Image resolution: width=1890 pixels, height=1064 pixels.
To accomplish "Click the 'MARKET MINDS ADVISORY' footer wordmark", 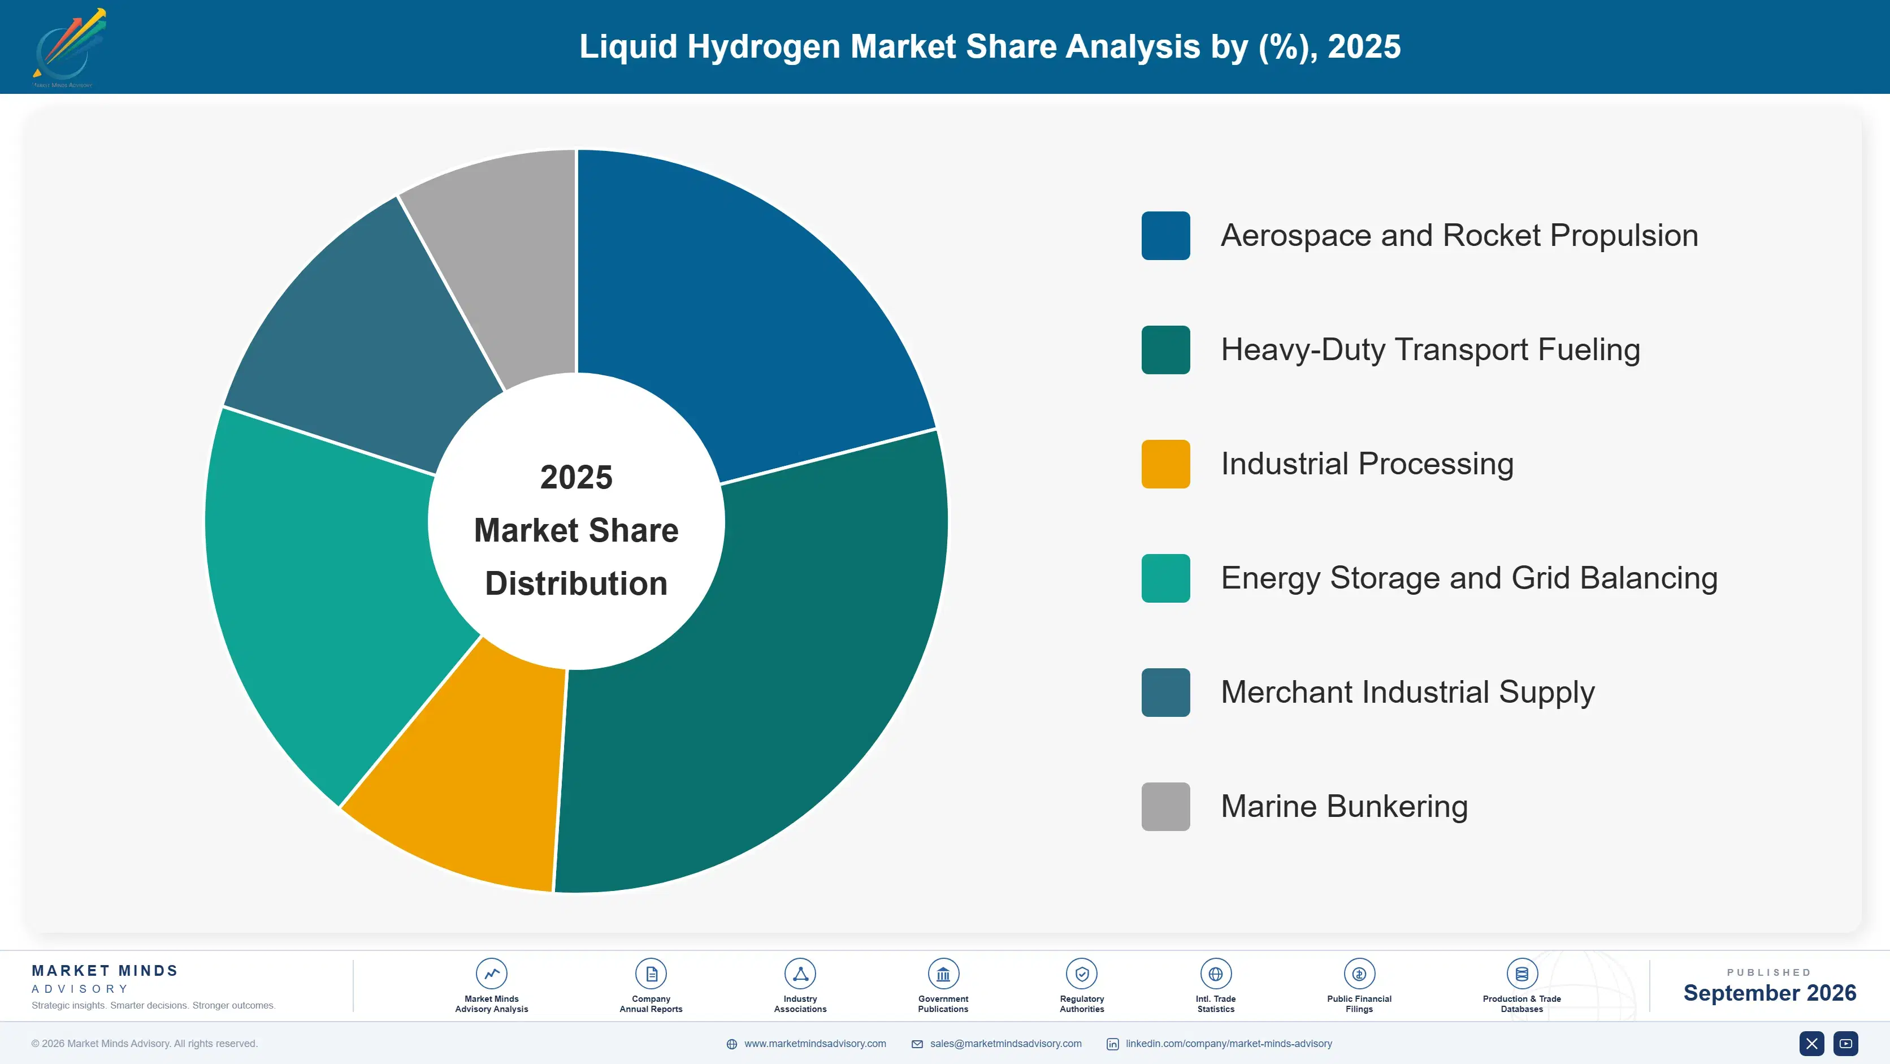I will pyautogui.click(x=105, y=979).
